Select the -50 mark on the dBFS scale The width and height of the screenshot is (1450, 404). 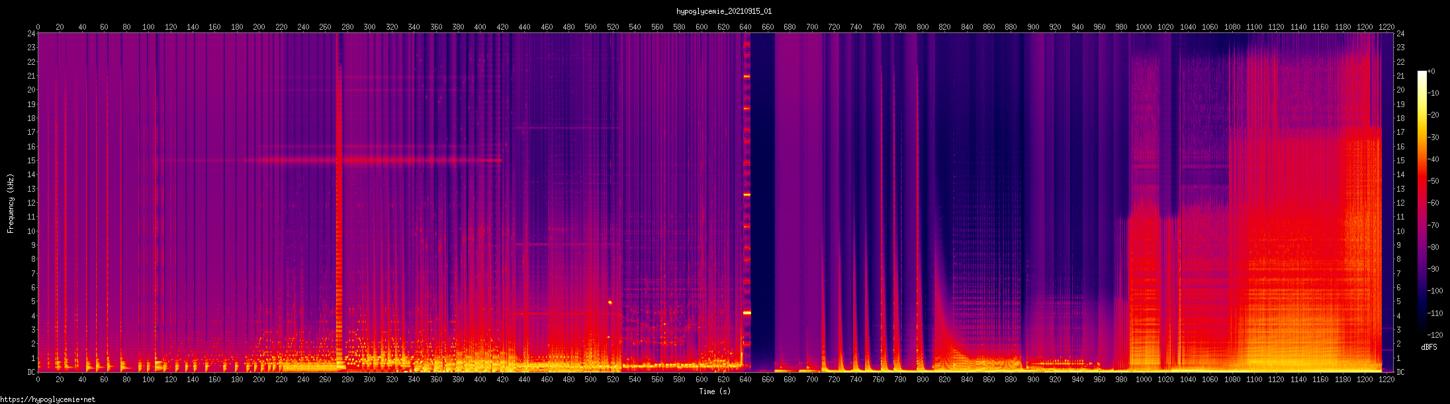tap(1433, 181)
